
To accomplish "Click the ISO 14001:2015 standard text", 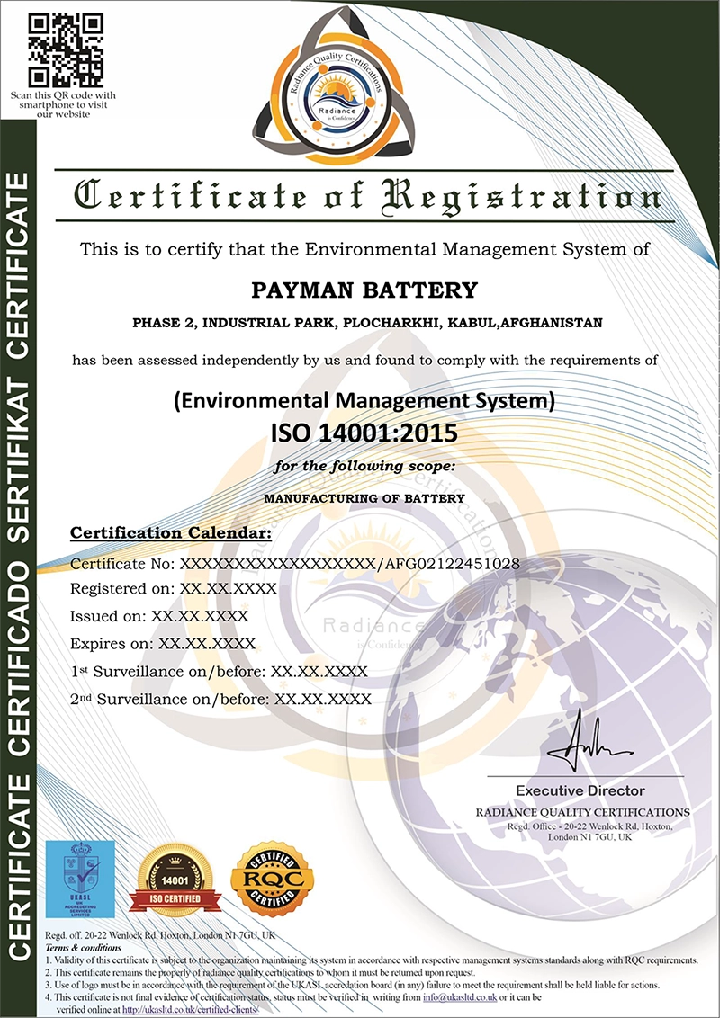I will [x=364, y=433].
